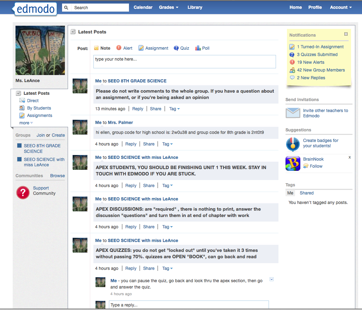Open the Tag dropdown on first post
Screen dimensions: 362x310
click(x=174, y=109)
